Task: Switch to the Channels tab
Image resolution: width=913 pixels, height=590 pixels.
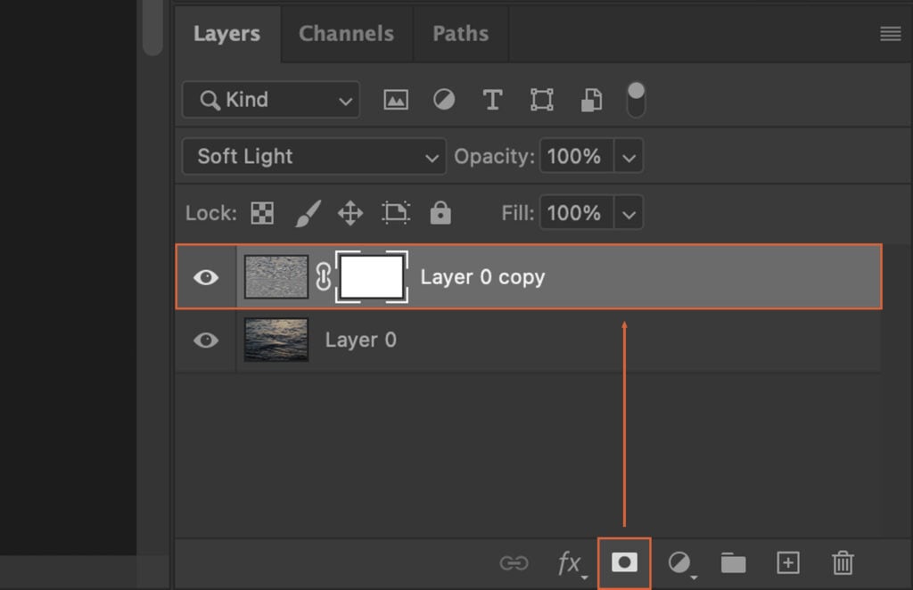Action: point(346,33)
